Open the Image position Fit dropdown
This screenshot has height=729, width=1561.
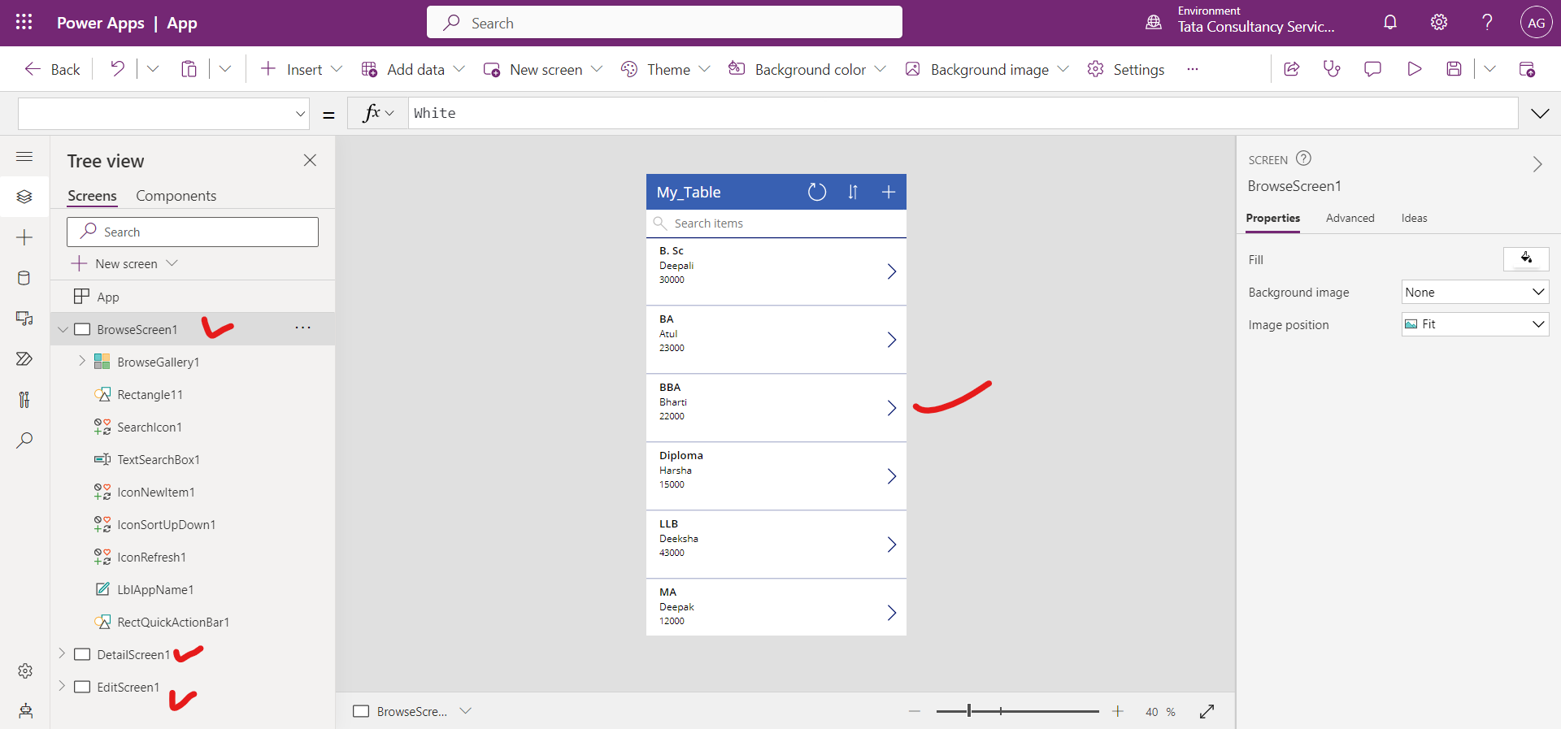(1475, 324)
